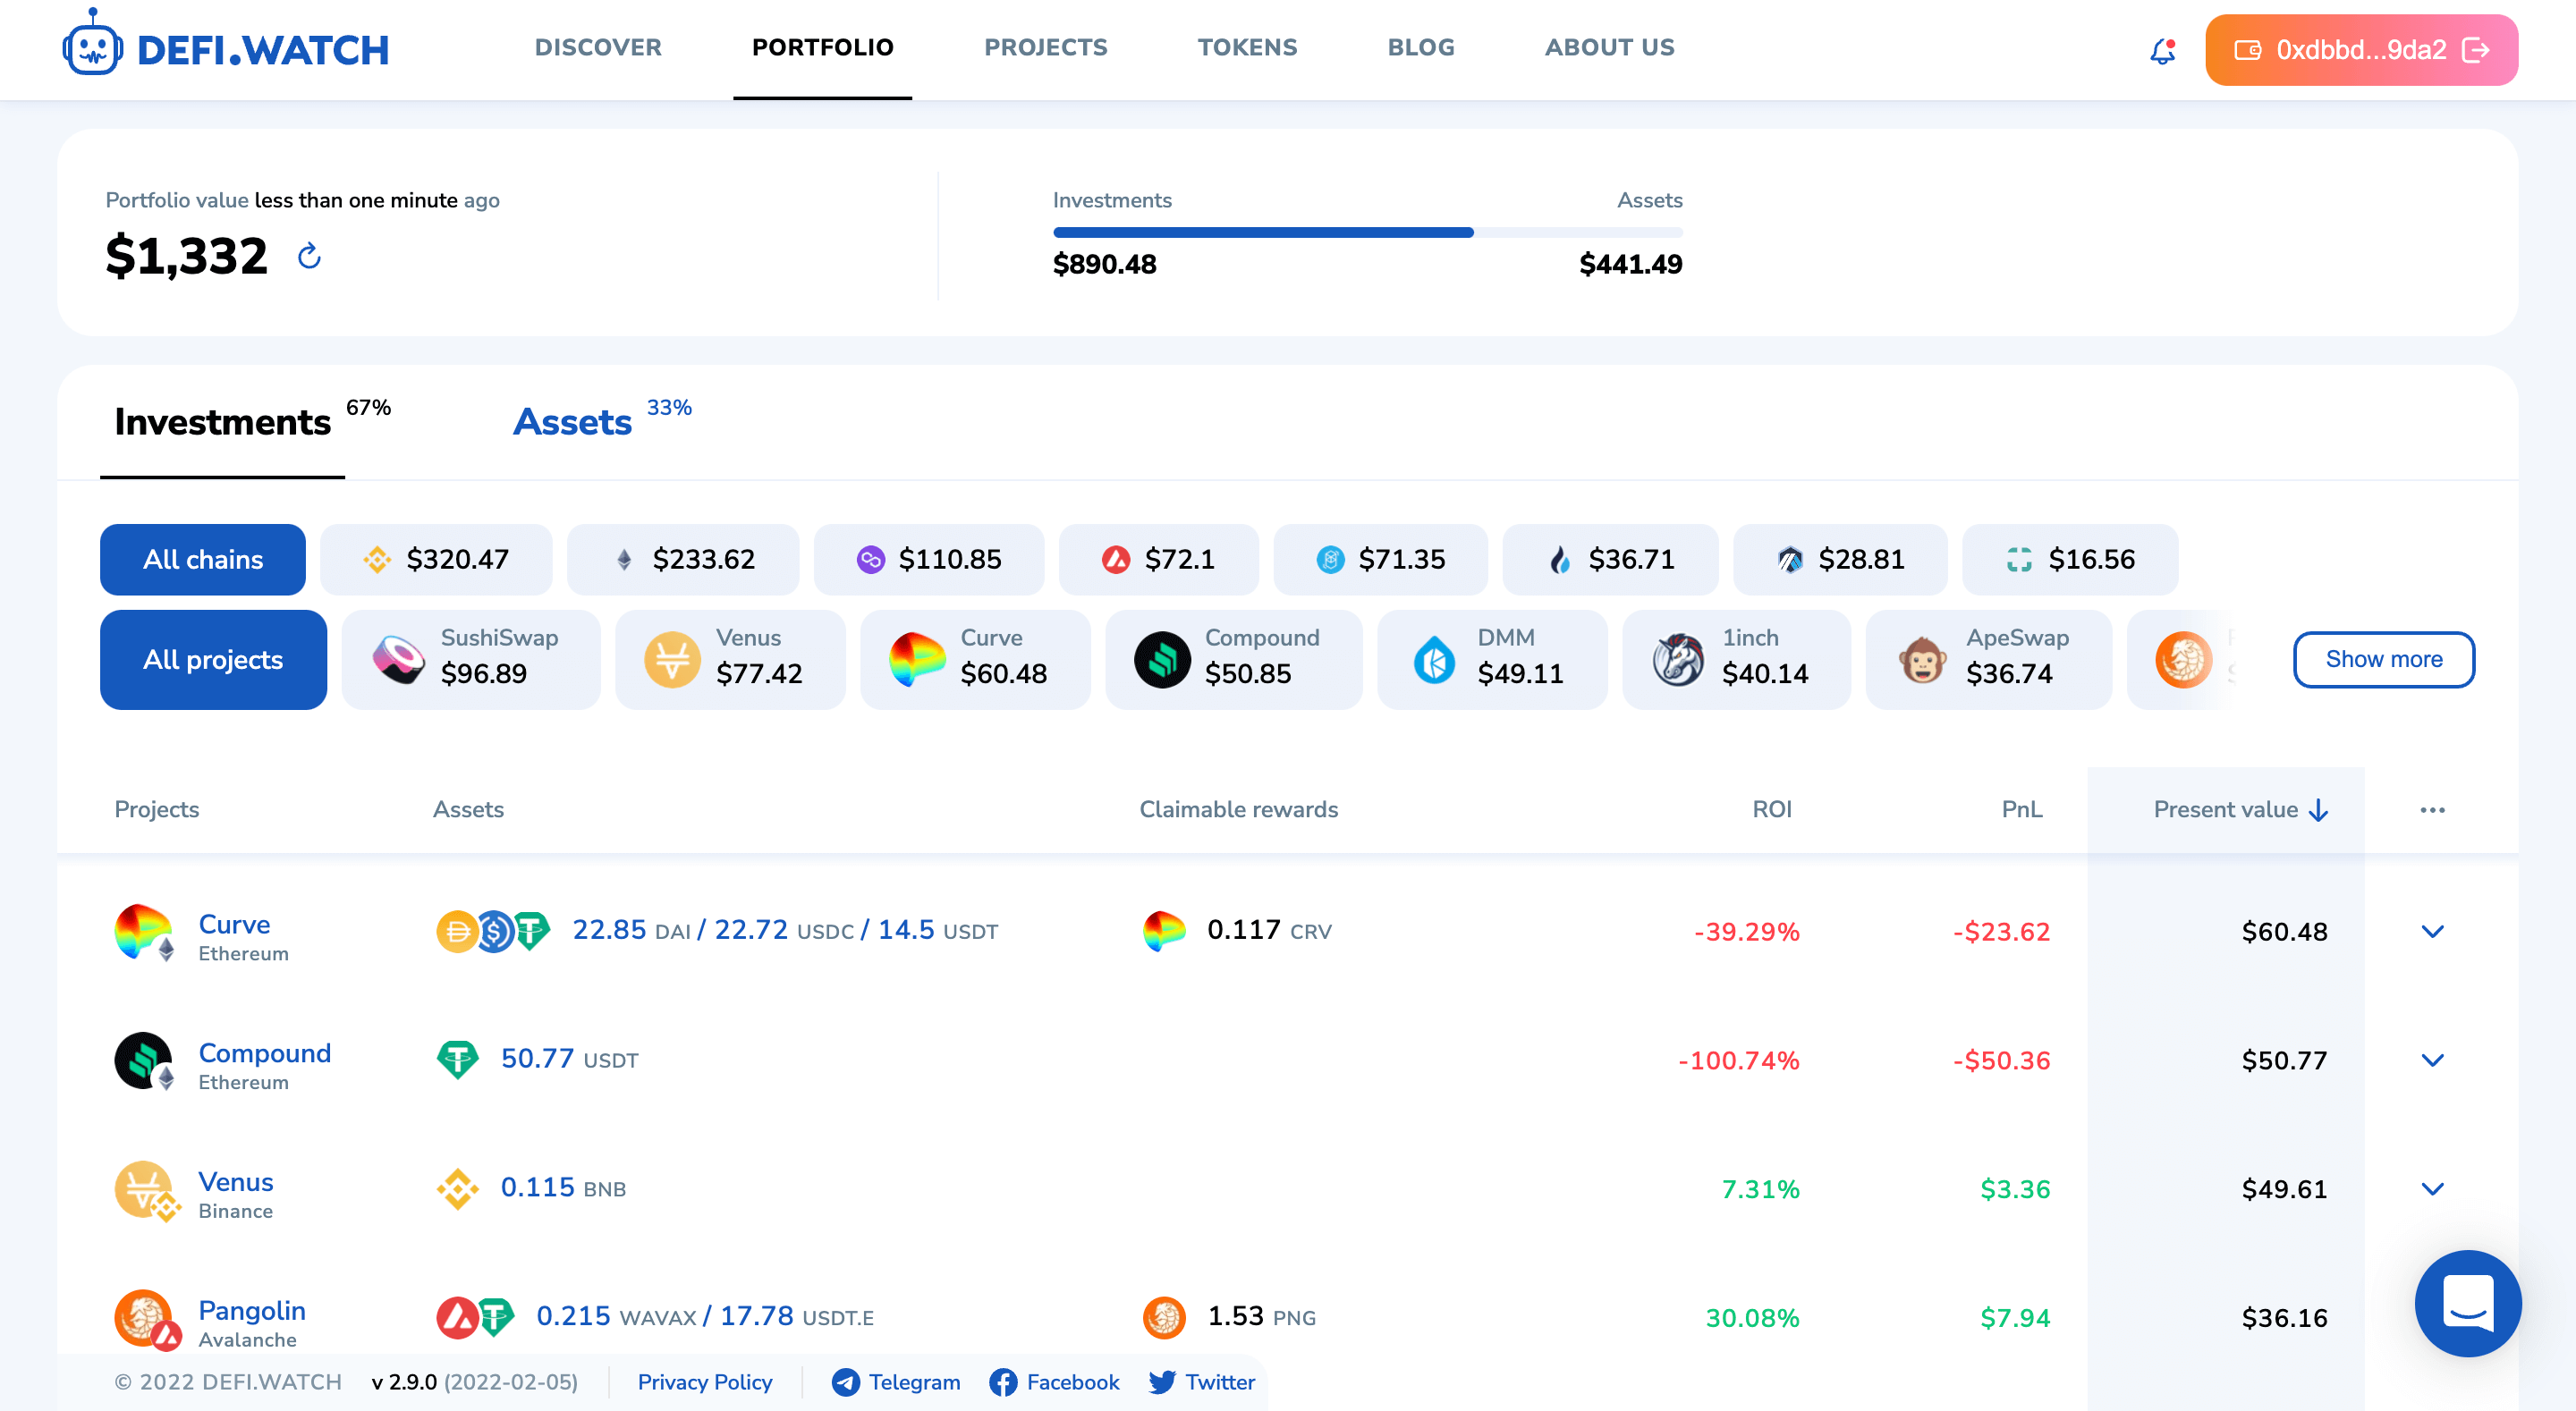Screen dimensions: 2576x1411
Task: Open the BLOG nav item
Action: coord(1421,47)
